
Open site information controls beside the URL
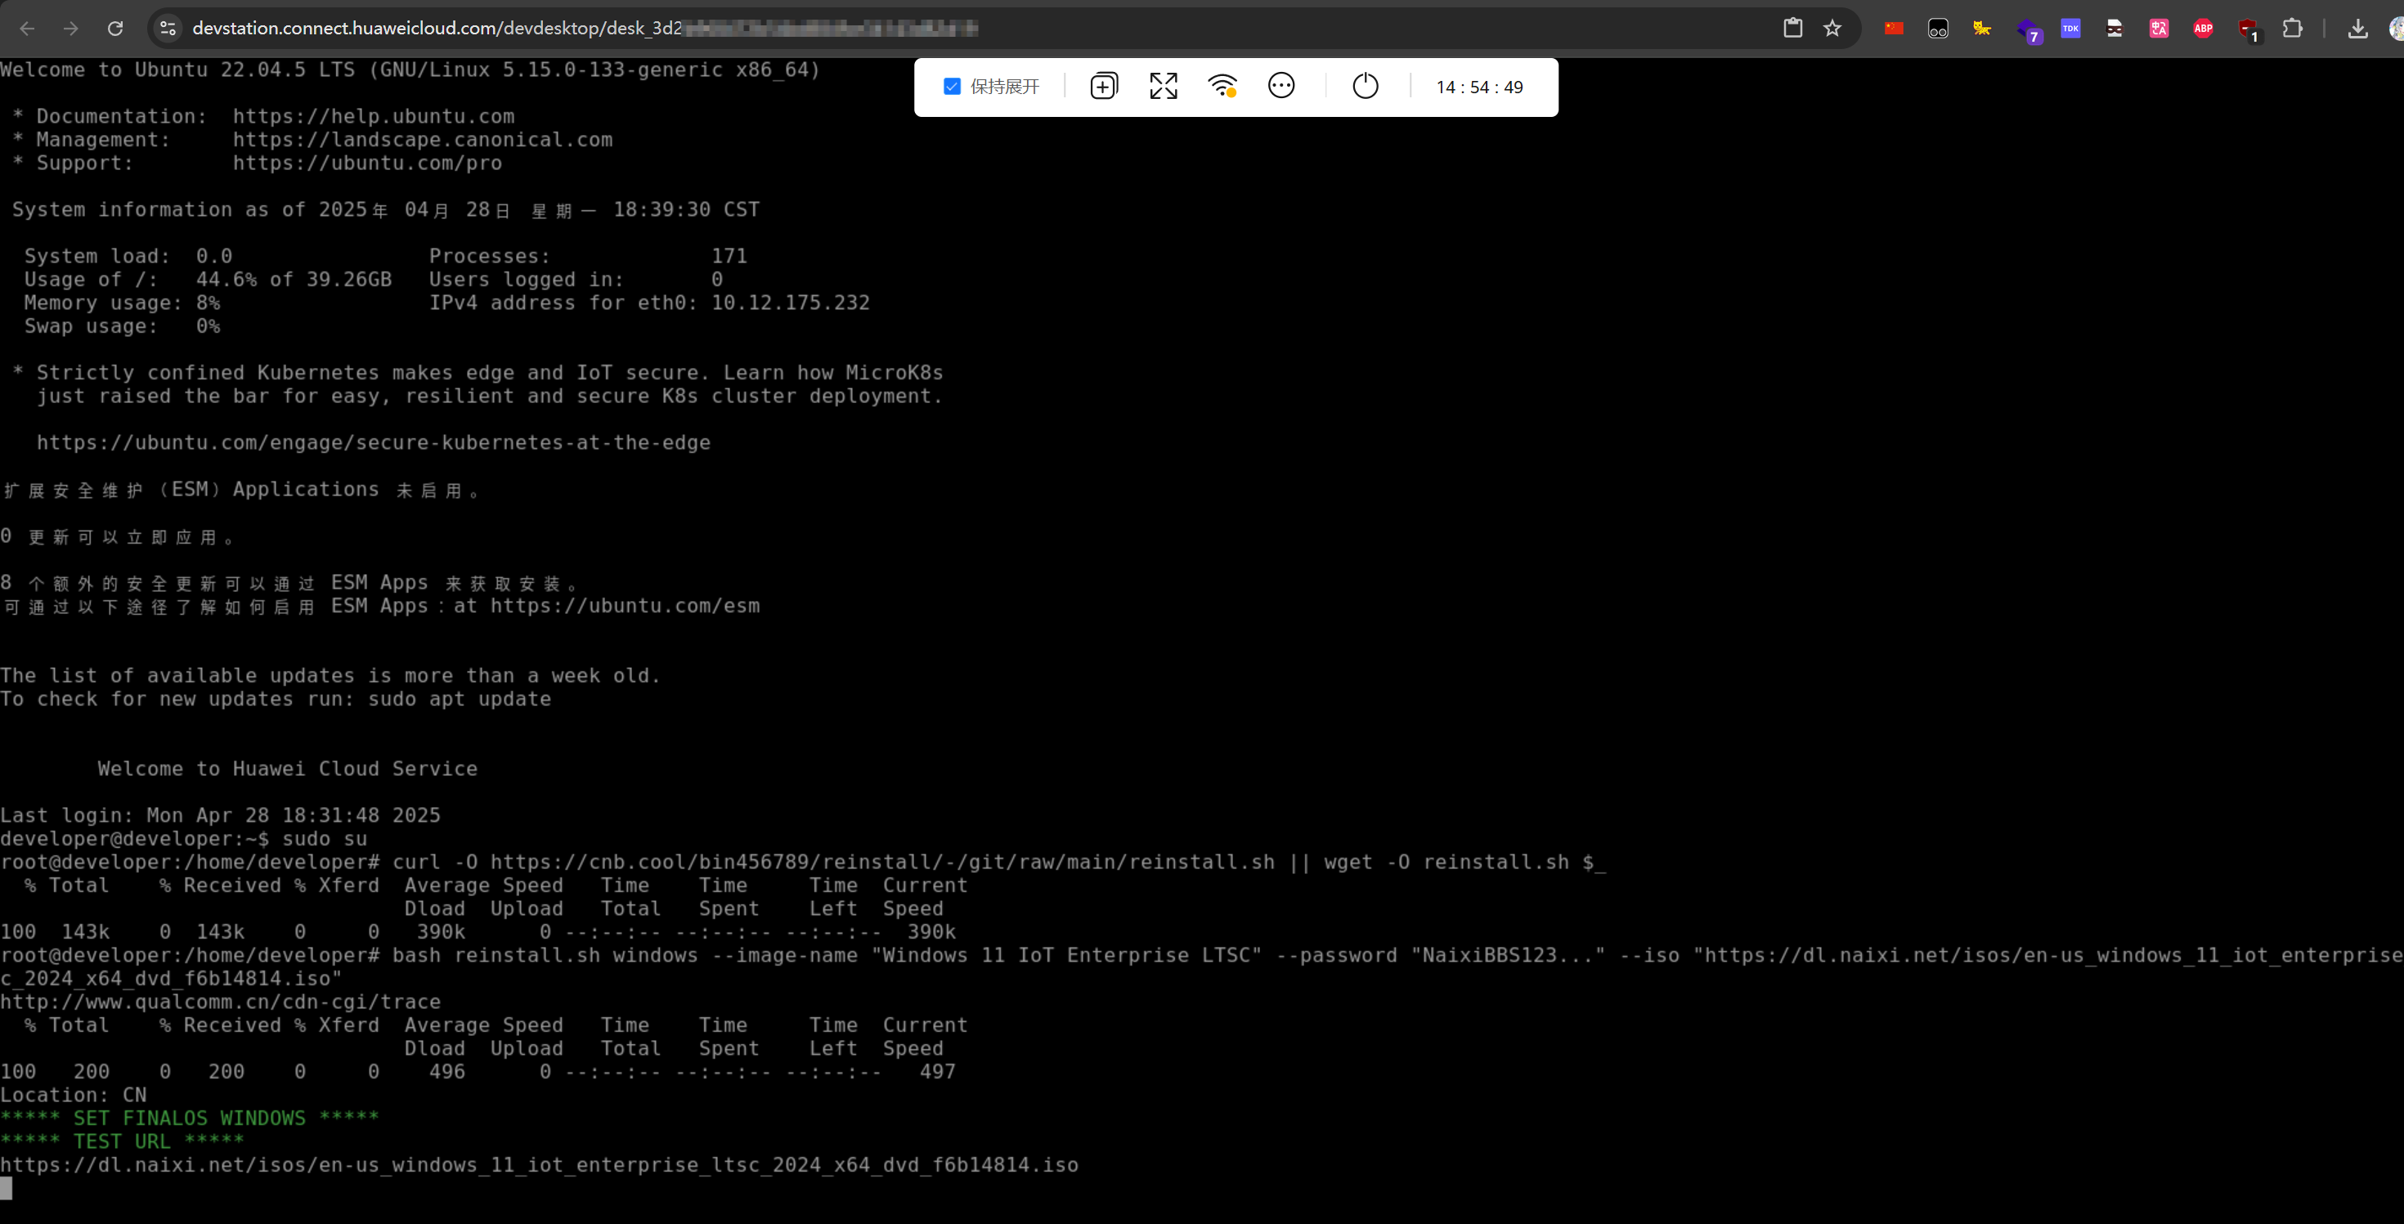click(x=167, y=28)
